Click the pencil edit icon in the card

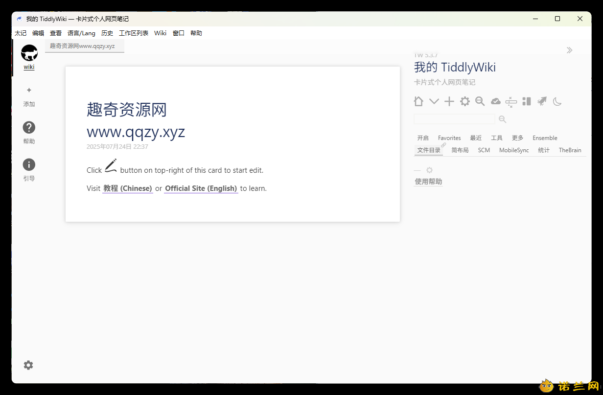(x=111, y=165)
